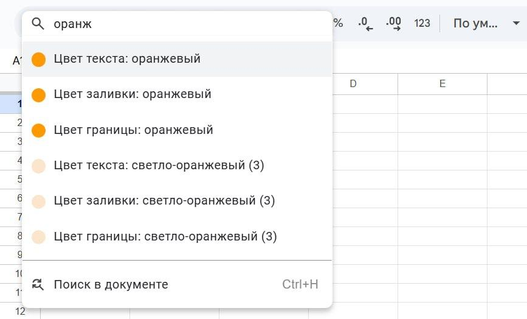This screenshot has height=319, width=527.
Task: Click the percent format button
Action: coord(338,24)
